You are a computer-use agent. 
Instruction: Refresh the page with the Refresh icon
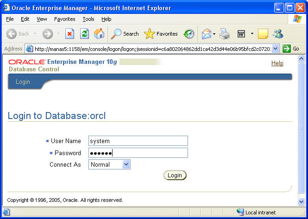pyautogui.click(x=84, y=34)
